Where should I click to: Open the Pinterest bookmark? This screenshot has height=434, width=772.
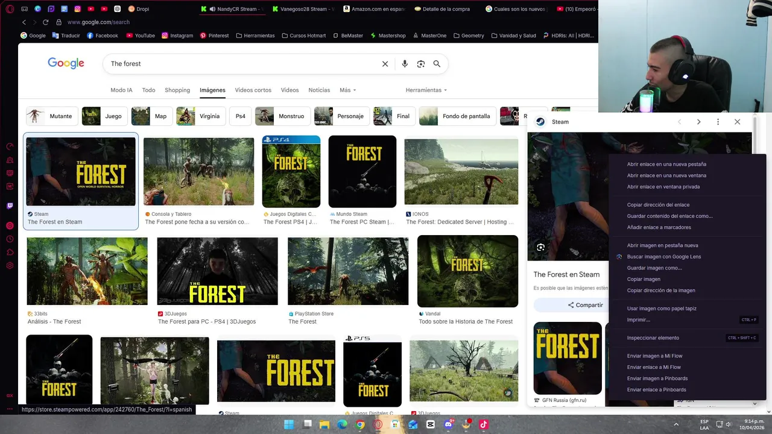point(214,36)
